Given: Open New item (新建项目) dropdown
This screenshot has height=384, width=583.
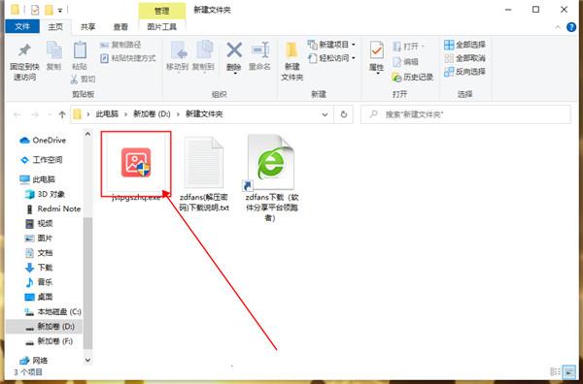Looking at the screenshot, I should [331, 45].
